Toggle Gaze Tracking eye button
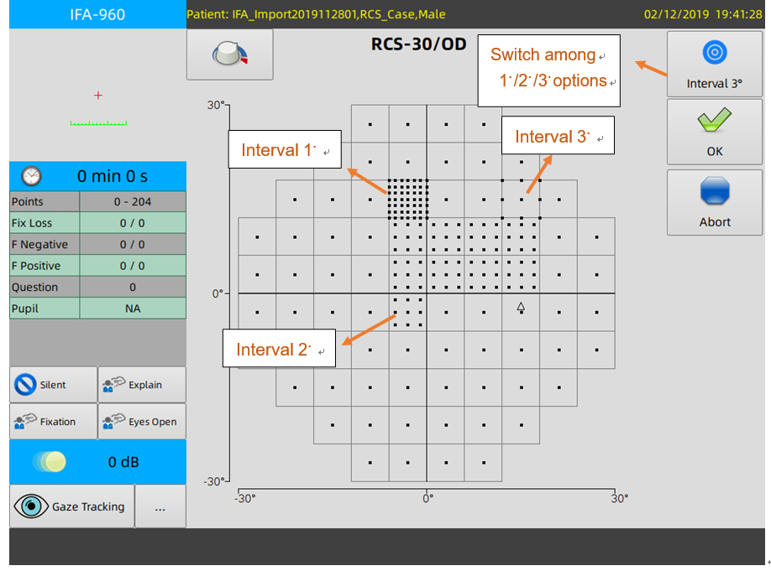Image resolution: width=771 pixels, height=571 pixels. (x=72, y=506)
